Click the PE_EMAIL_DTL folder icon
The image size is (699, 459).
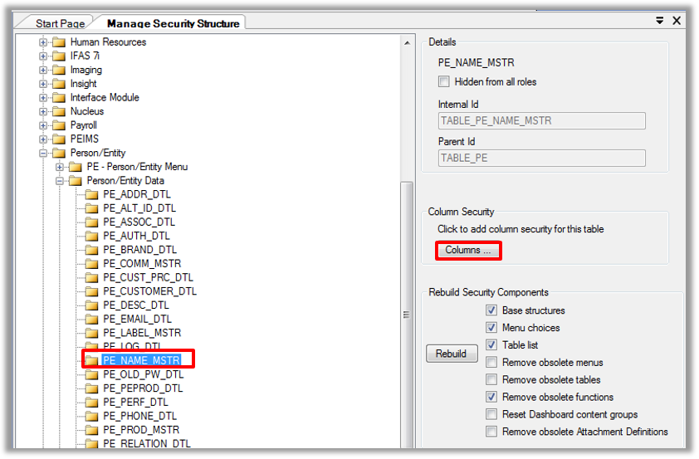[x=91, y=320]
